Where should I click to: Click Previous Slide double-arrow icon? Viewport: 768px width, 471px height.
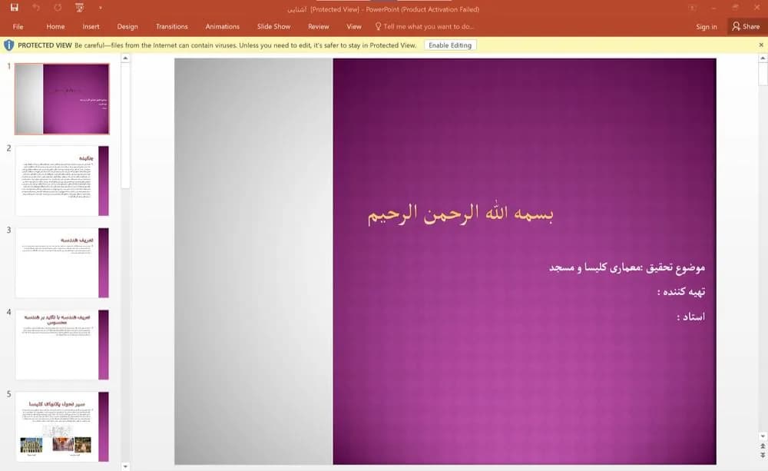click(763, 446)
